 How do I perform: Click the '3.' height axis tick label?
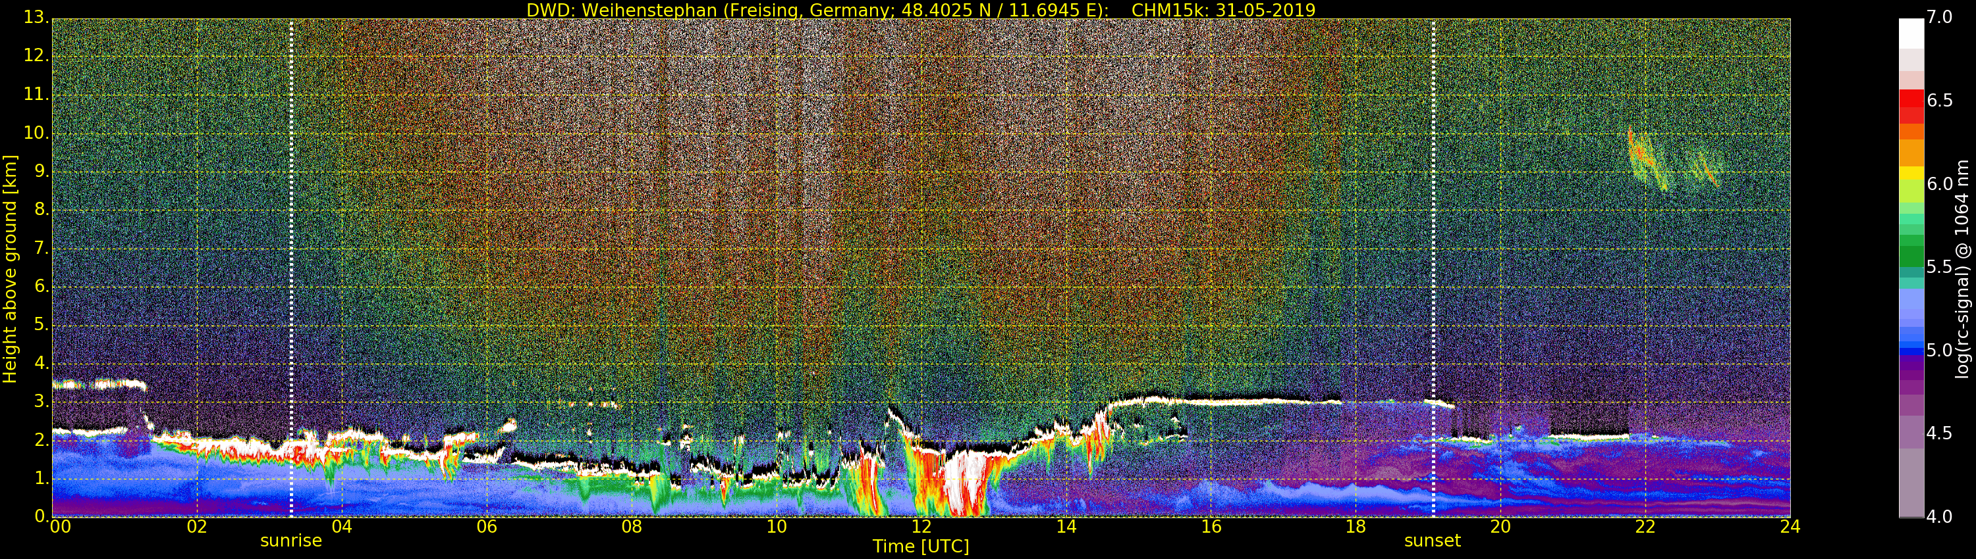tap(41, 401)
